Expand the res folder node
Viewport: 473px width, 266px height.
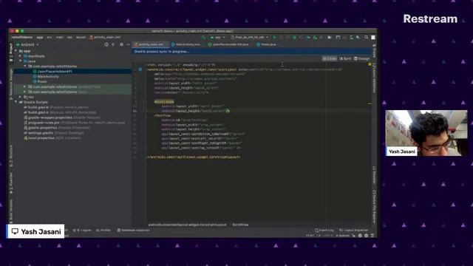click(x=20, y=97)
